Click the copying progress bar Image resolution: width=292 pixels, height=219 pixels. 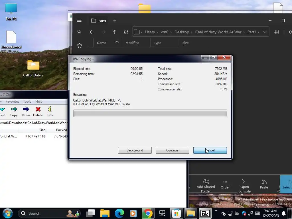point(150,113)
